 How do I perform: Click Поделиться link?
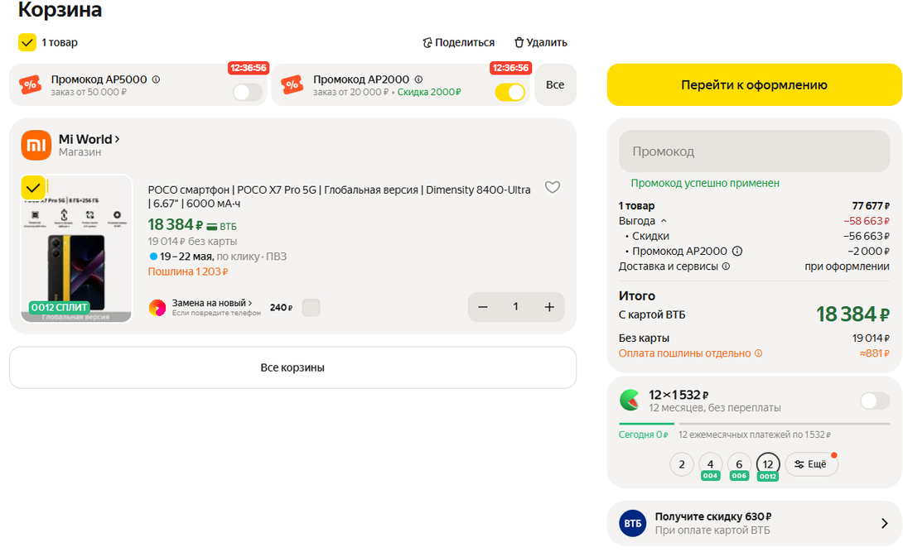pyautogui.click(x=465, y=42)
